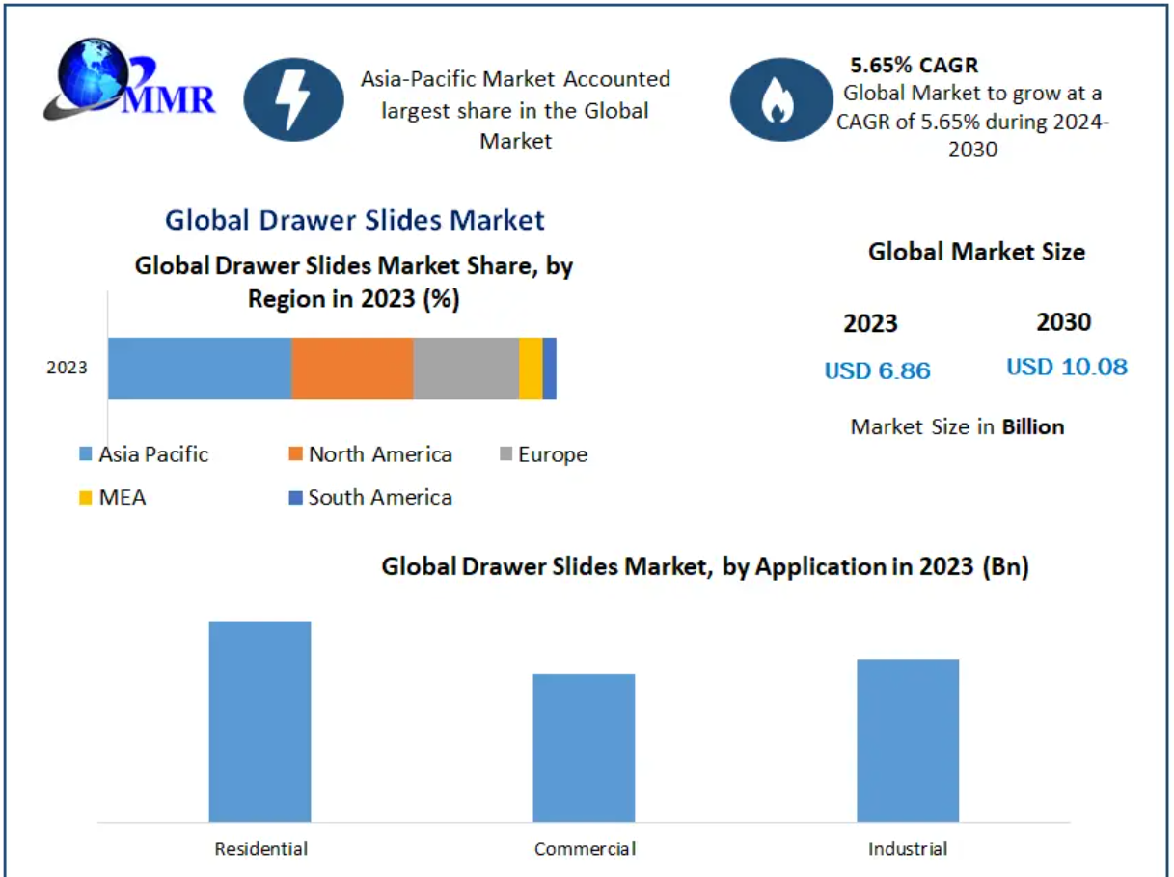Select the Asia Pacific segment of stacked bar

point(200,369)
